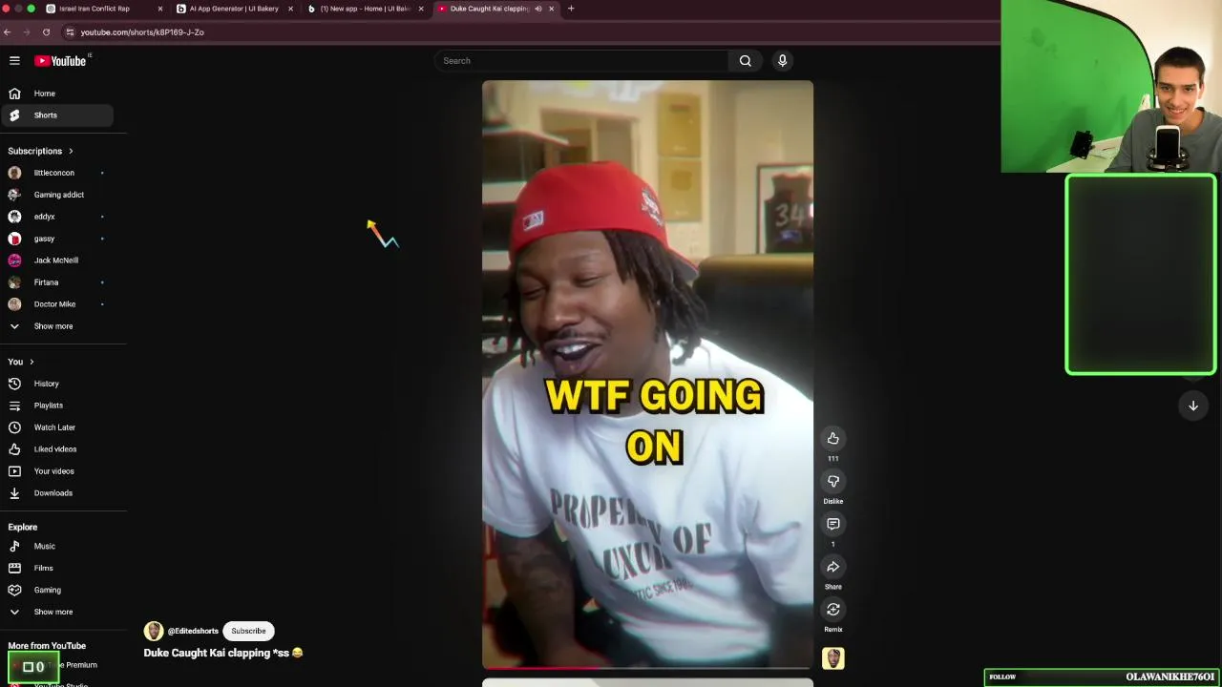The width and height of the screenshot is (1222, 687).
Task: Open the Gaming addict channel subscription
Action: [x=57, y=195]
